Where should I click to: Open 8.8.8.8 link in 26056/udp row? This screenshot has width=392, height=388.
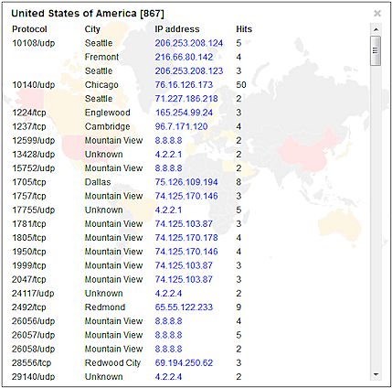point(168,321)
